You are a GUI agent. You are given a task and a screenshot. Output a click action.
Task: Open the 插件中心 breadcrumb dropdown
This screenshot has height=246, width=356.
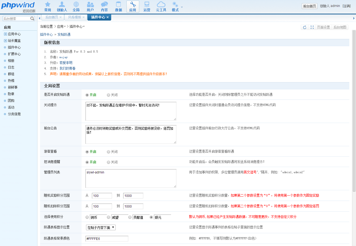(x=84, y=26)
